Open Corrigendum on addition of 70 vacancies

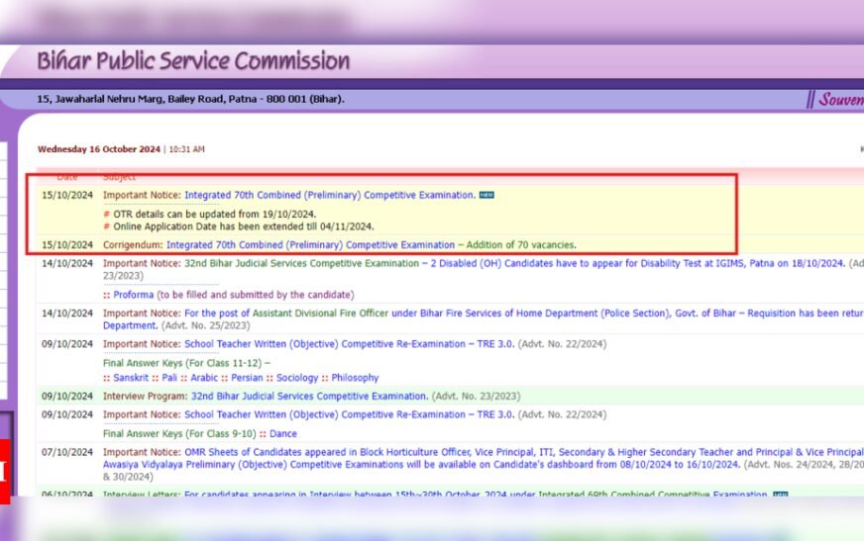point(371,245)
